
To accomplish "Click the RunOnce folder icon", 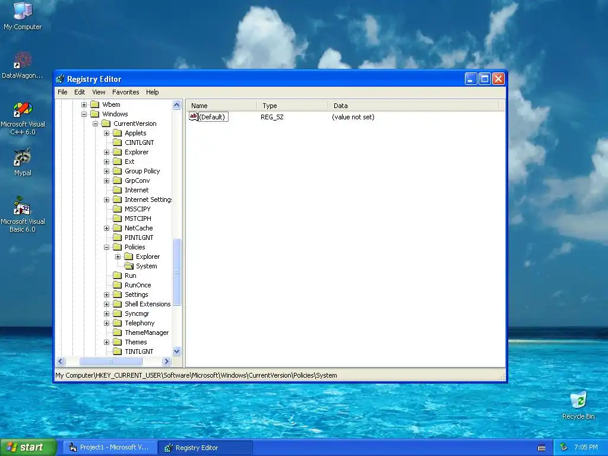I will click(x=118, y=285).
